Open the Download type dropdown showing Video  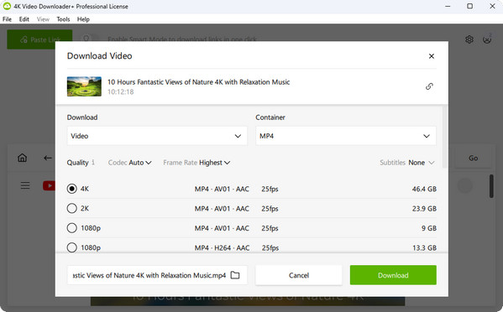[x=157, y=136]
